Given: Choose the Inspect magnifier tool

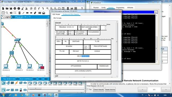Looking at the screenshot, I should (x=7, y=13).
